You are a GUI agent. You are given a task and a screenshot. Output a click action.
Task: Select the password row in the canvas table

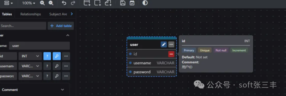[152, 72]
